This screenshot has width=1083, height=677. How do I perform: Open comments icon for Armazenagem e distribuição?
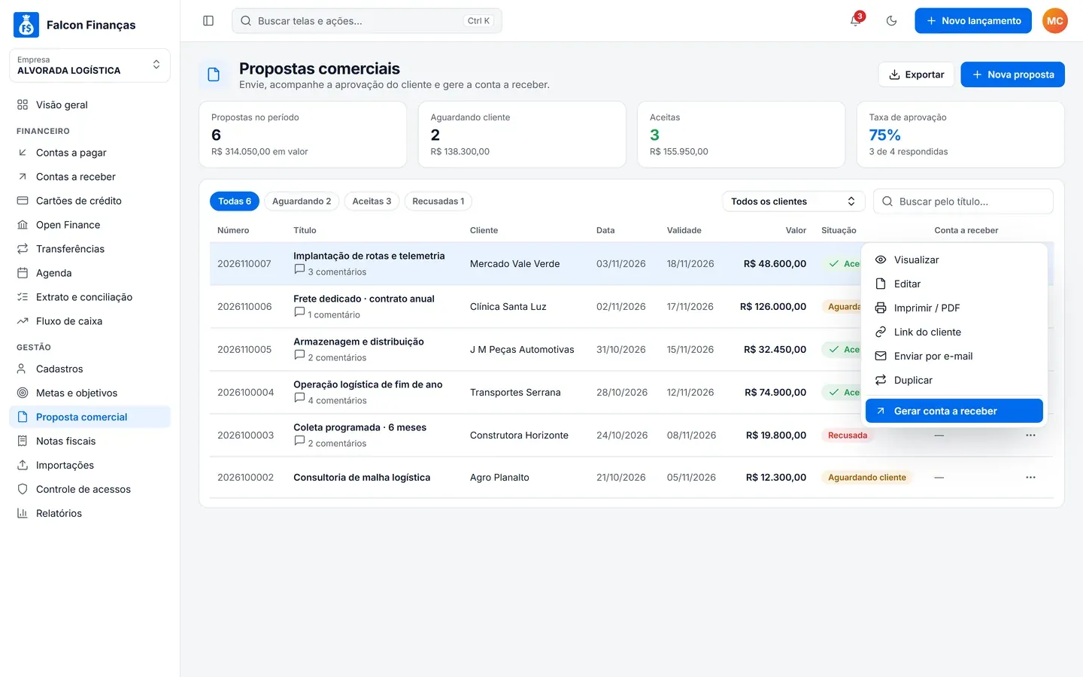point(299,355)
